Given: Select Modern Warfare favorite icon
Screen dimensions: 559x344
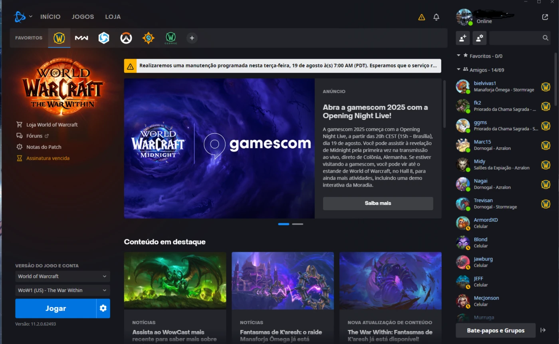Looking at the screenshot, I should [x=81, y=38].
